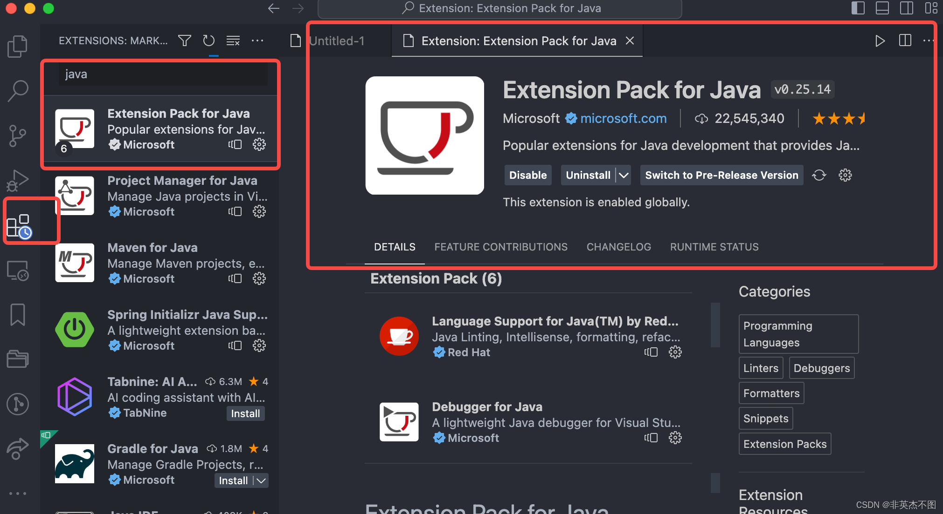Image resolution: width=943 pixels, height=514 pixels.
Task: Click the star rating of extension
Action: 838,118
